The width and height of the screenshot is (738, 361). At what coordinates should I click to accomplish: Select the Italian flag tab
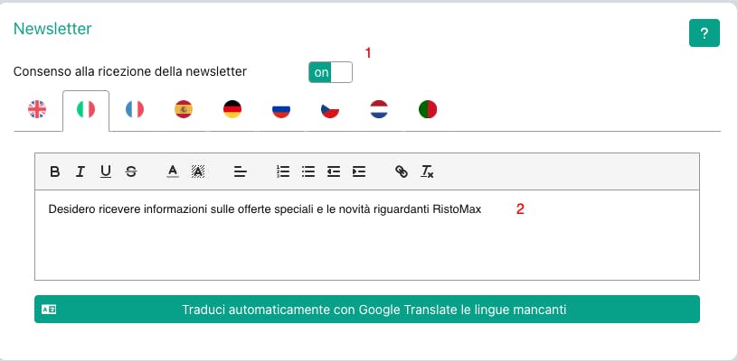click(x=86, y=109)
